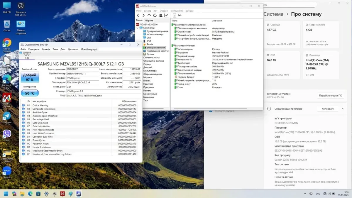
Task: Click the Back arrow in AIDA64 toolbar
Action: (138, 15)
